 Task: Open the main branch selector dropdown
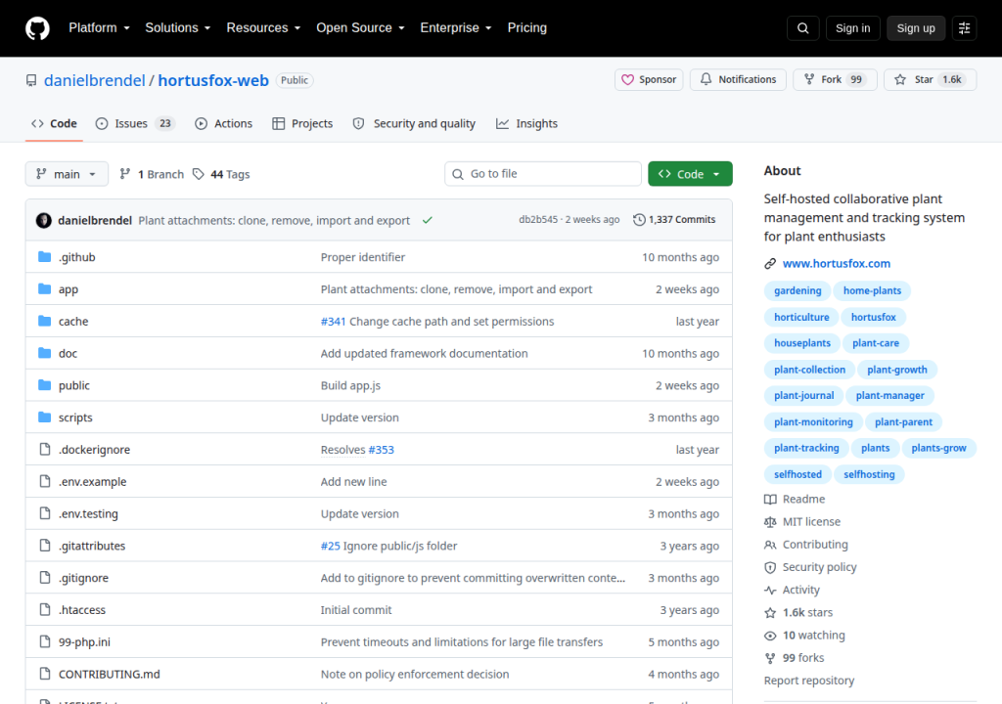67,174
